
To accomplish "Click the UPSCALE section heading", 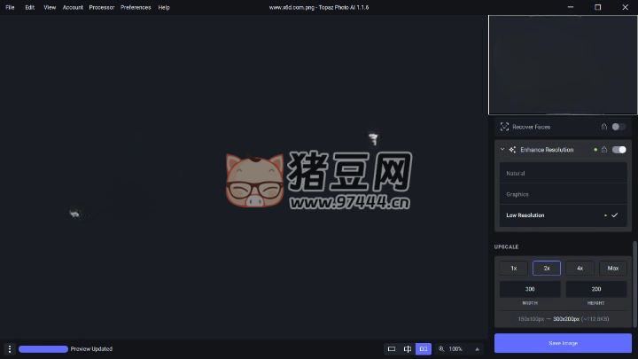I will tap(506, 246).
